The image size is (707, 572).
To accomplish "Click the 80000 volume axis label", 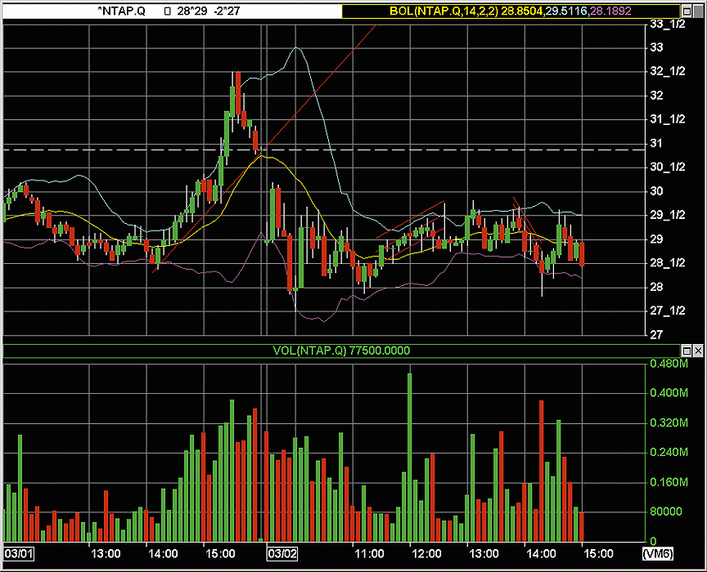I will [664, 512].
